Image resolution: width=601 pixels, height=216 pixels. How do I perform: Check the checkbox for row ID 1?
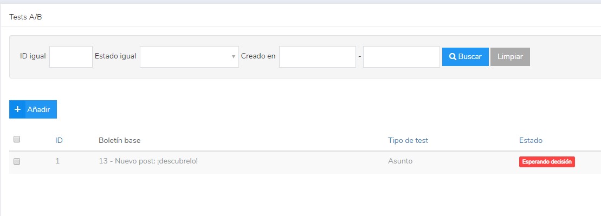(x=17, y=162)
